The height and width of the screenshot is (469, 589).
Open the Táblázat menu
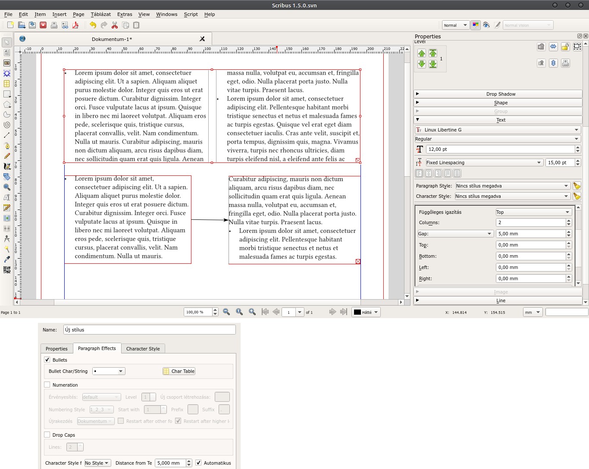click(x=100, y=14)
